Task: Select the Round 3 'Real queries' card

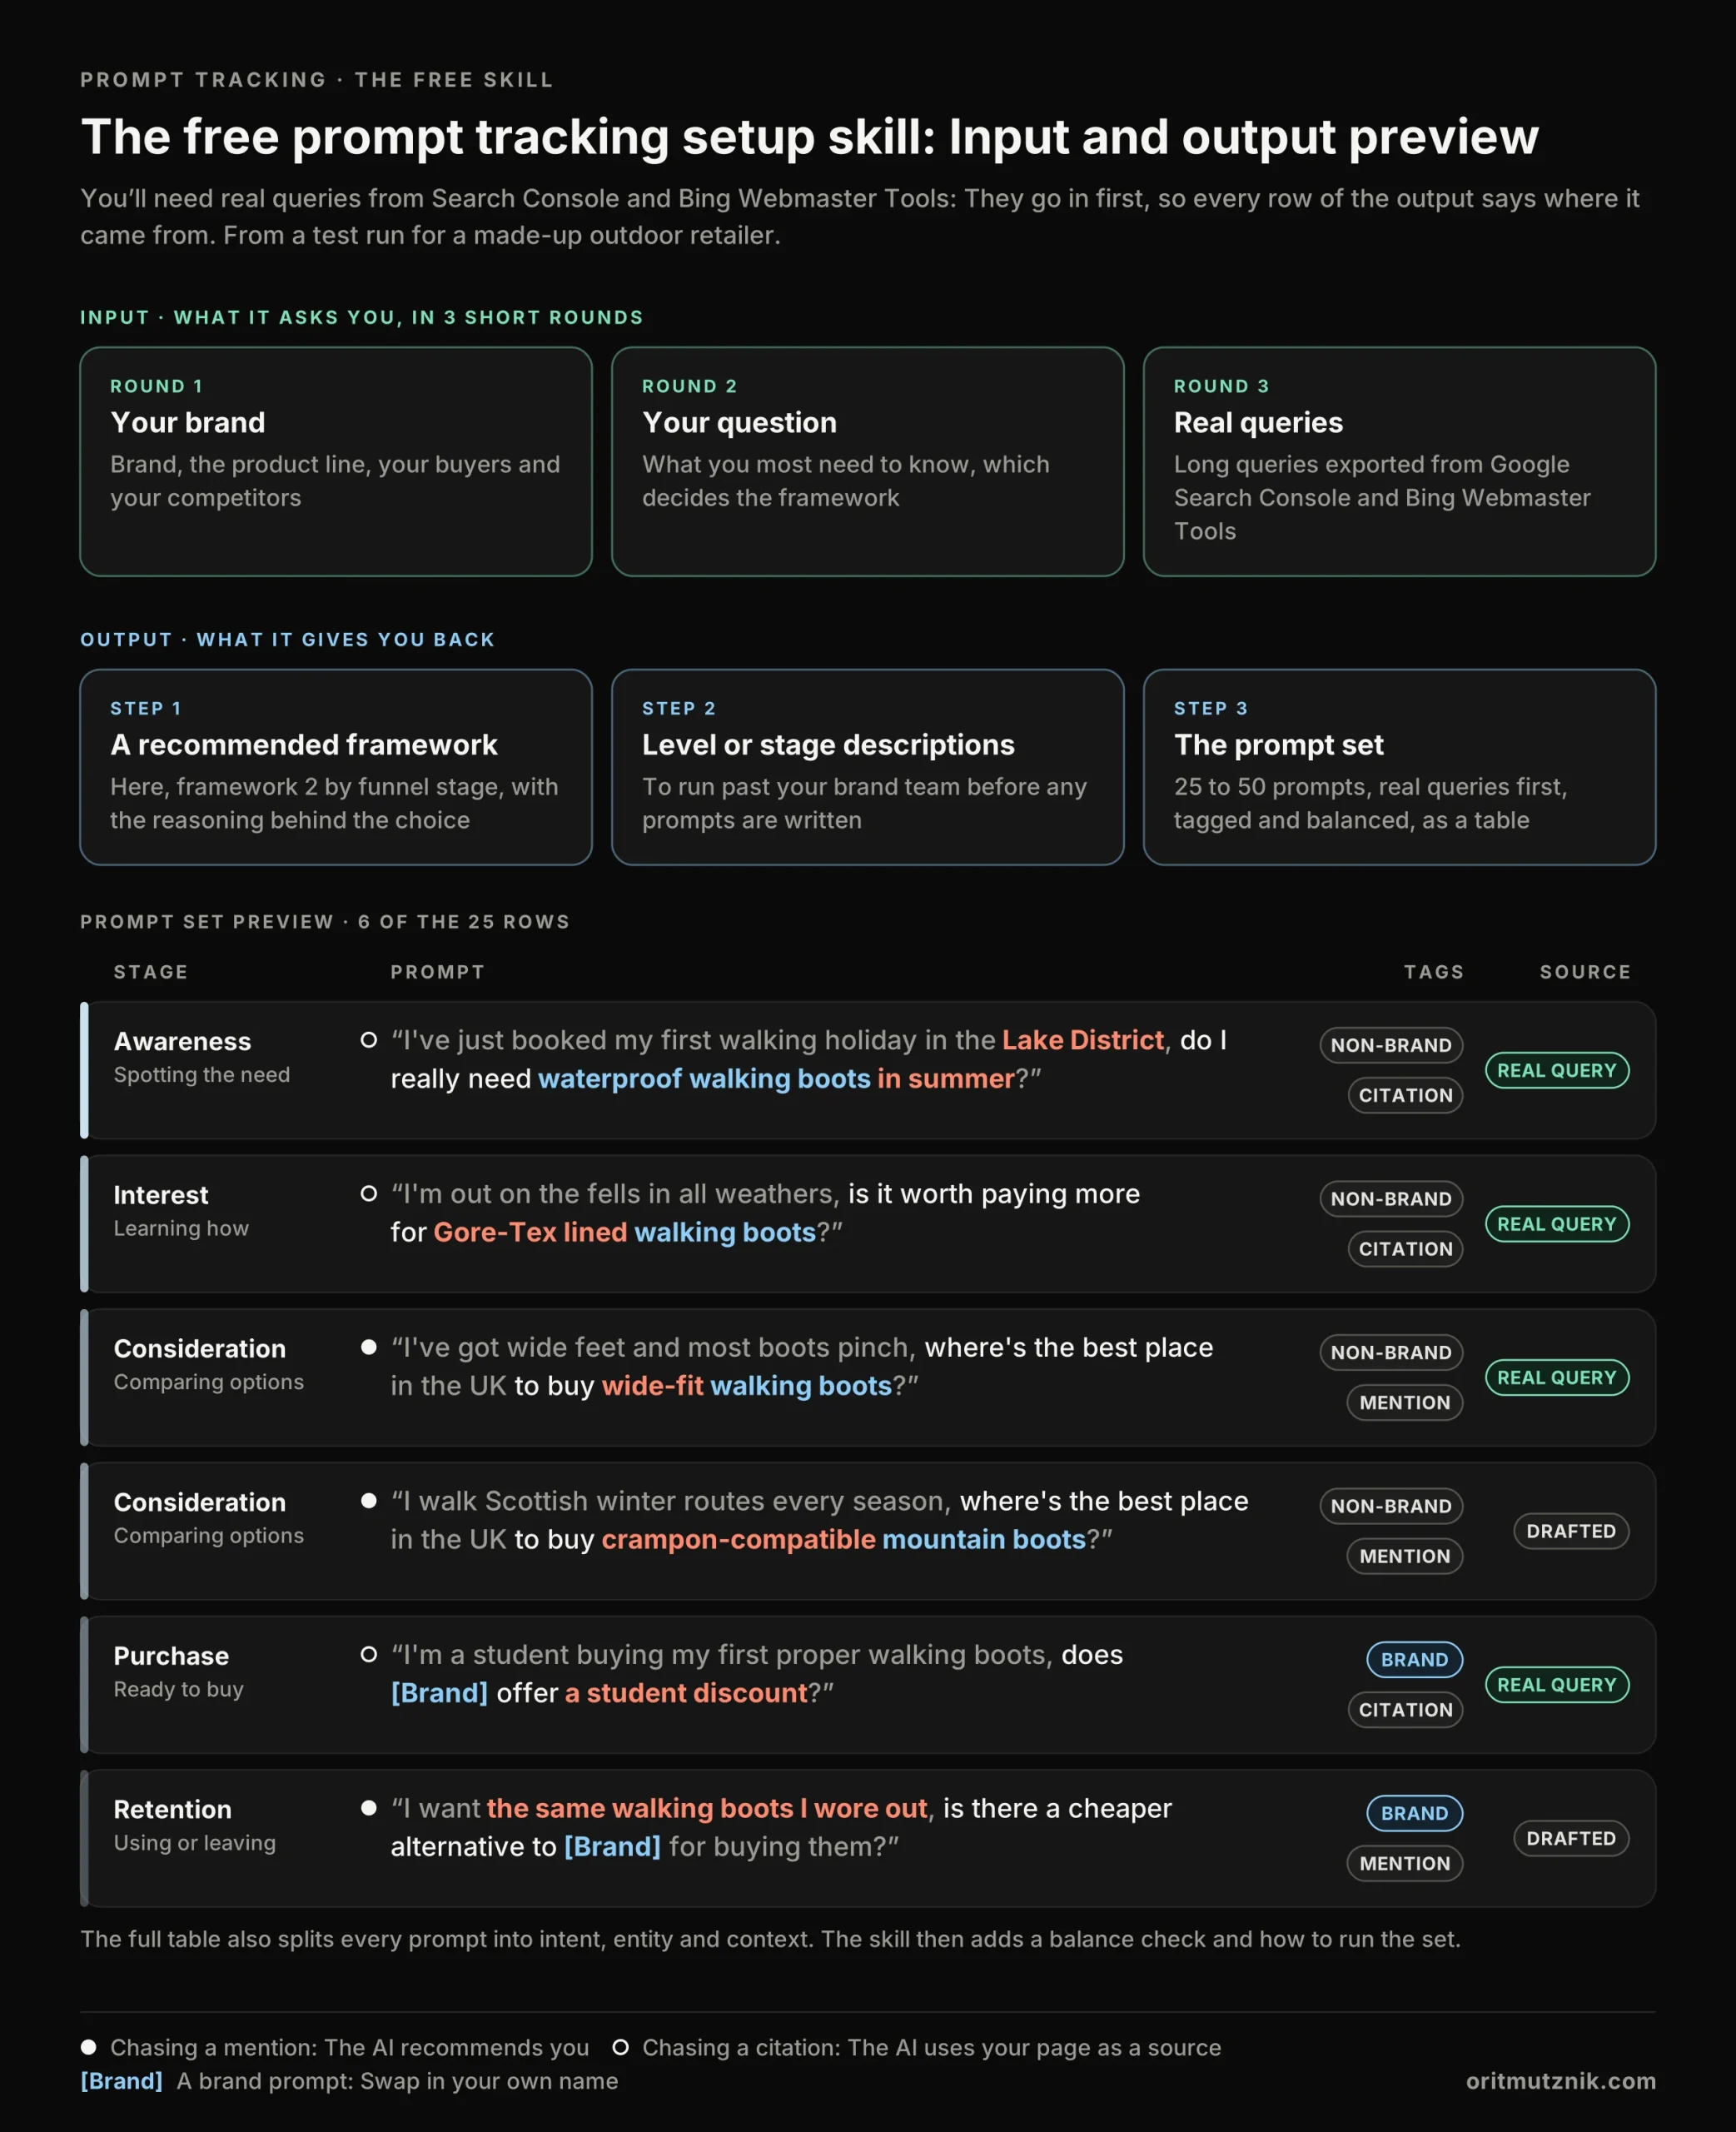Action: (1400, 461)
